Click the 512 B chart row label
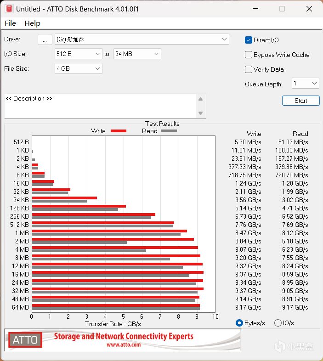Image resolution: width=323 pixels, height=361 pixels. click(21, 142)
